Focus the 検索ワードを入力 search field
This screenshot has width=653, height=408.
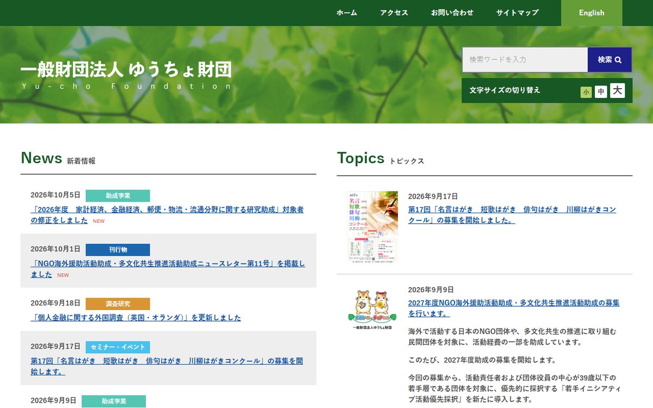525,60
